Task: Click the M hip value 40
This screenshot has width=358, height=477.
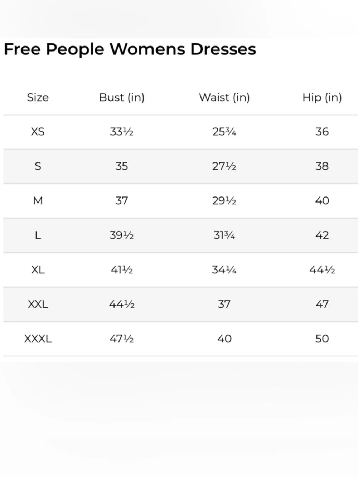Action: click(322, 201)
